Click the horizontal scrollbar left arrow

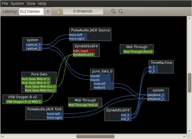(x=2, y=136)
